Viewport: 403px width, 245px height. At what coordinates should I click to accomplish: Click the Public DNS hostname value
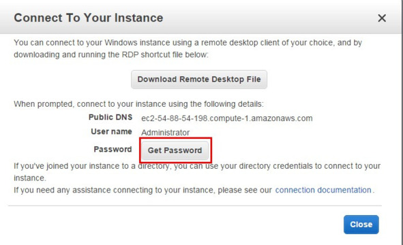pos(226,118)
